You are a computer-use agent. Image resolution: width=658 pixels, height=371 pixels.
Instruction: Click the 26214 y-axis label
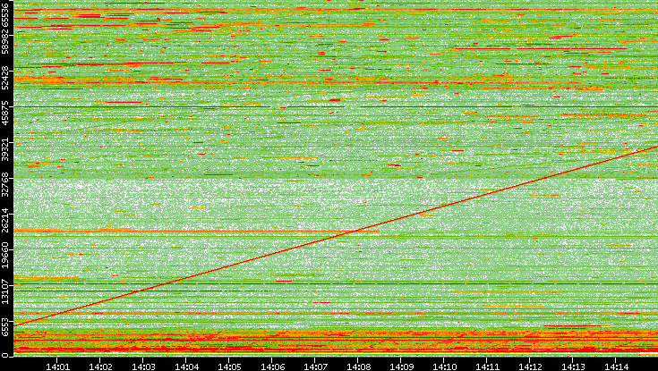point(5,220)
